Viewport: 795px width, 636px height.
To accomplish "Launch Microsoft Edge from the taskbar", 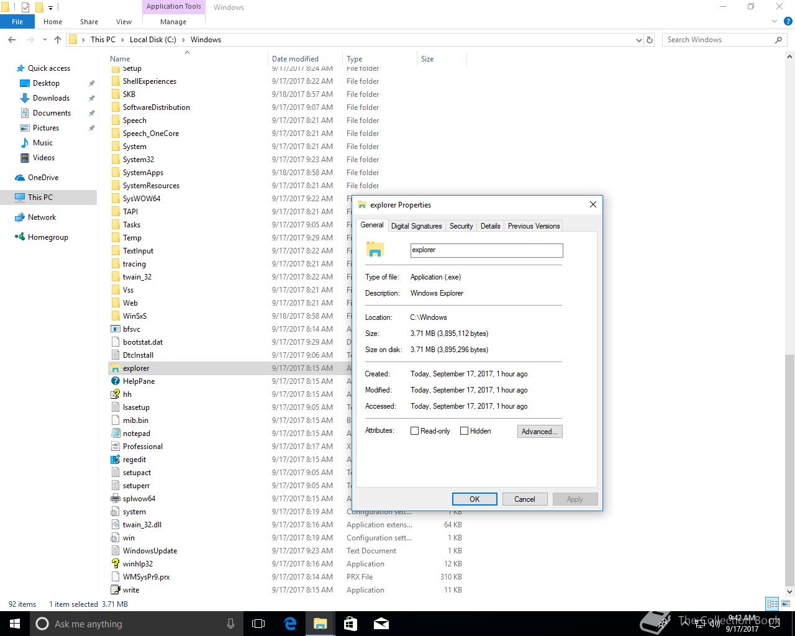I will point(290,624).
